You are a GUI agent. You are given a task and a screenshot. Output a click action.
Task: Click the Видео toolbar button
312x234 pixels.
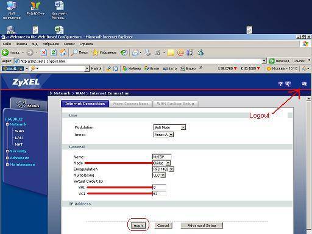[188, 69]
